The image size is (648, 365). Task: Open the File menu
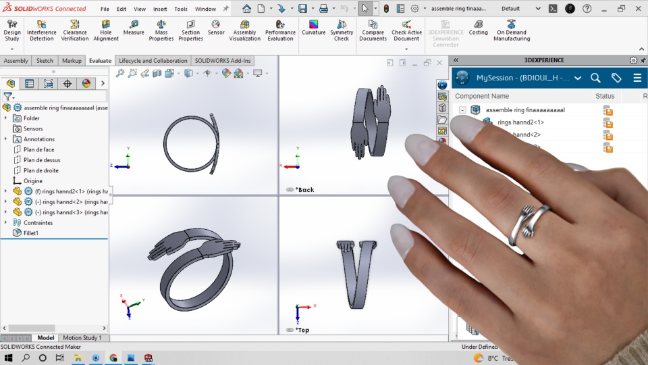pyautogui.click(x=105, y=9)
